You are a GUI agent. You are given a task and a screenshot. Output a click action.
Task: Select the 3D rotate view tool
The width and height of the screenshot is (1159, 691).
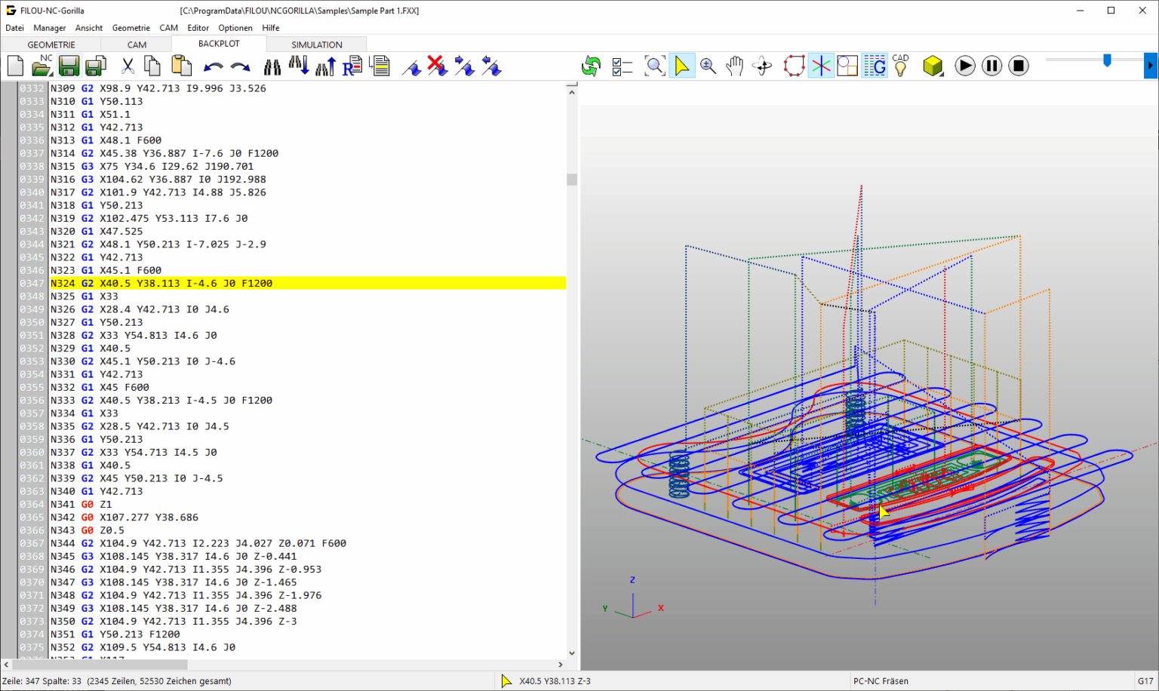(762, 66)
